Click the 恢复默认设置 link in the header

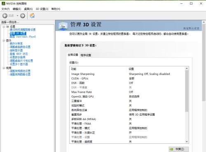191,28
